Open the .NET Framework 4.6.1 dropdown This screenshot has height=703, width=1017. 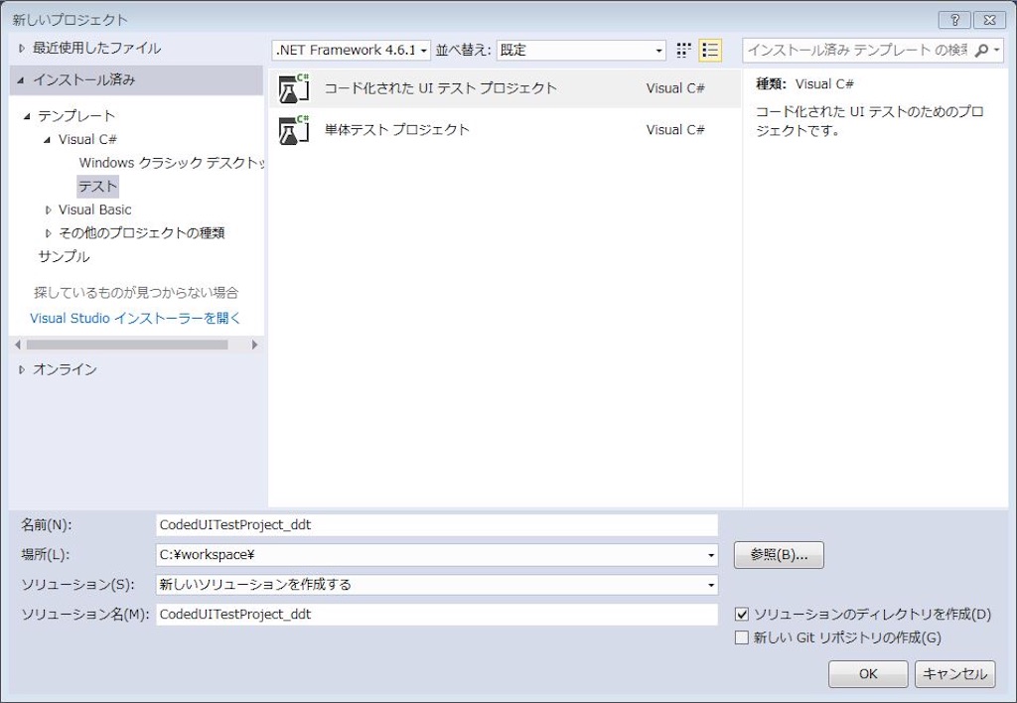click(x=352, y=50)
